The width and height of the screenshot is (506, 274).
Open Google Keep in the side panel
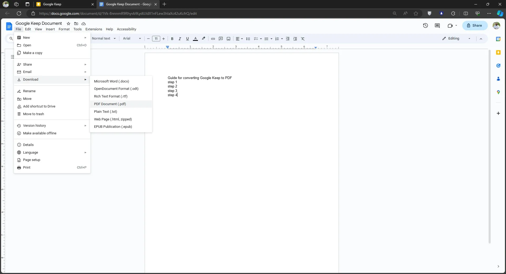tap(498, 52)
